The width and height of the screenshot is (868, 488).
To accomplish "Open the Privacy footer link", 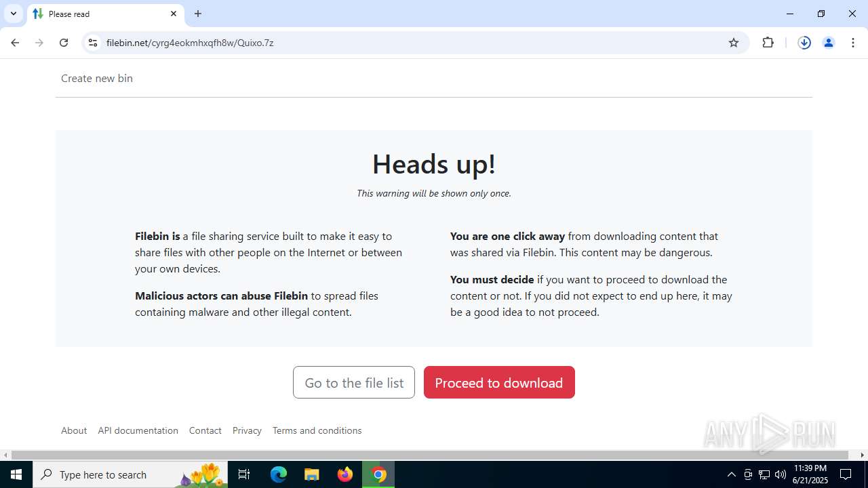I will (x=247, y=430).
